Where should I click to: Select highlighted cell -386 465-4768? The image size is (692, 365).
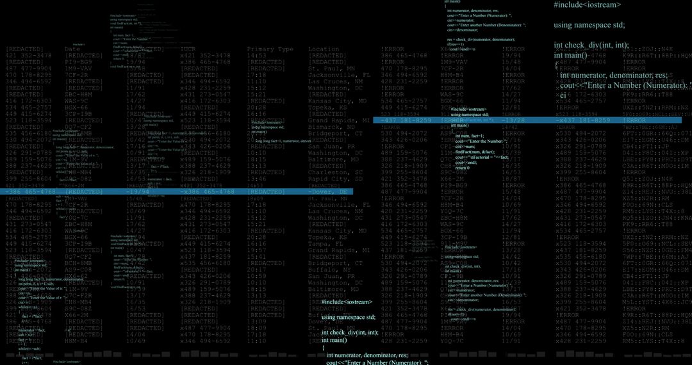[31, 191]
